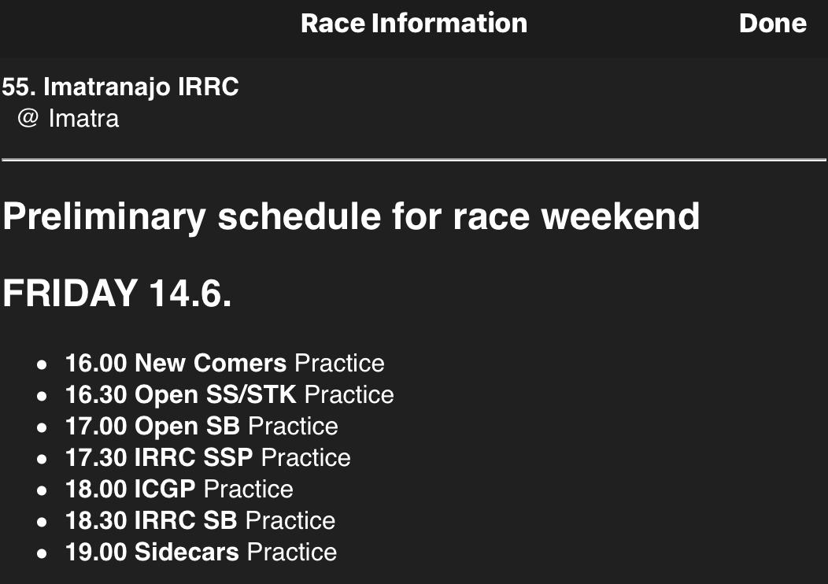Click the bullet before 16.00 New Comers
This screenshot has height=584, width=828.
point(42,364)
